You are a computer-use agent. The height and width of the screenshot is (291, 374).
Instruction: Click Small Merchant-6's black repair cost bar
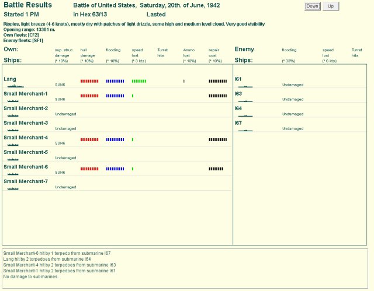coord(216,169)
